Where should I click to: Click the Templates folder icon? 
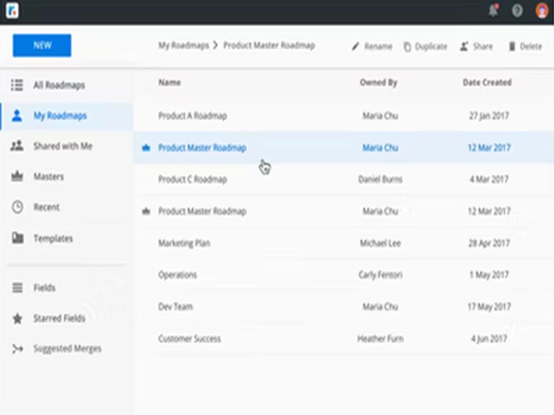17,238
